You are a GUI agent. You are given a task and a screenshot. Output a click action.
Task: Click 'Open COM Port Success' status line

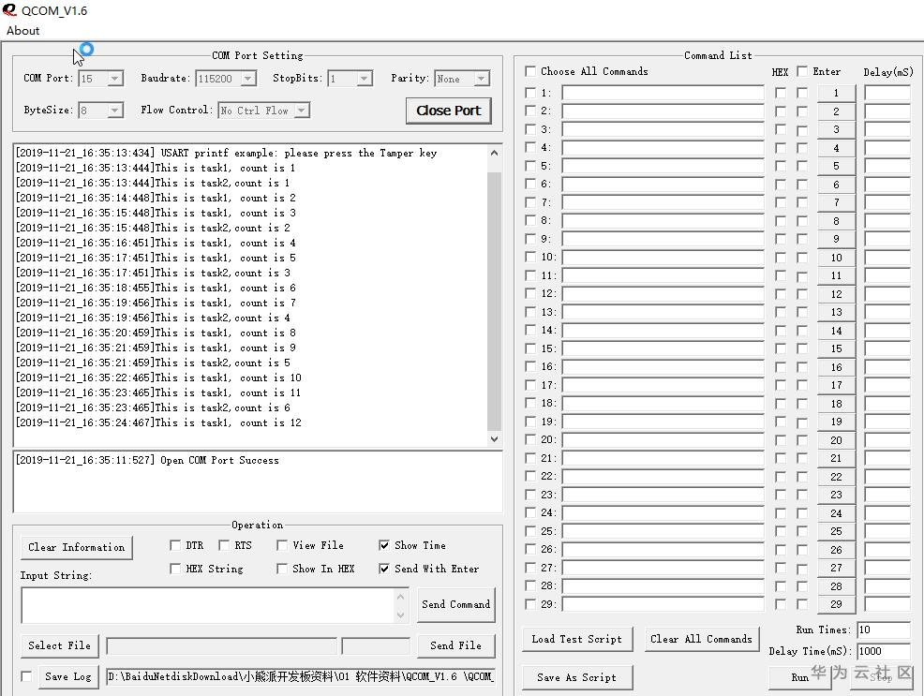click(x=147, y=461)
